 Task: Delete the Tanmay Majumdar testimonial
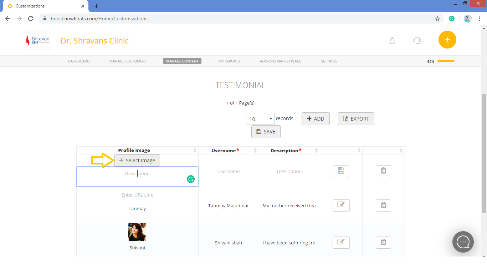pyautogui.click(x=383, y=205)
